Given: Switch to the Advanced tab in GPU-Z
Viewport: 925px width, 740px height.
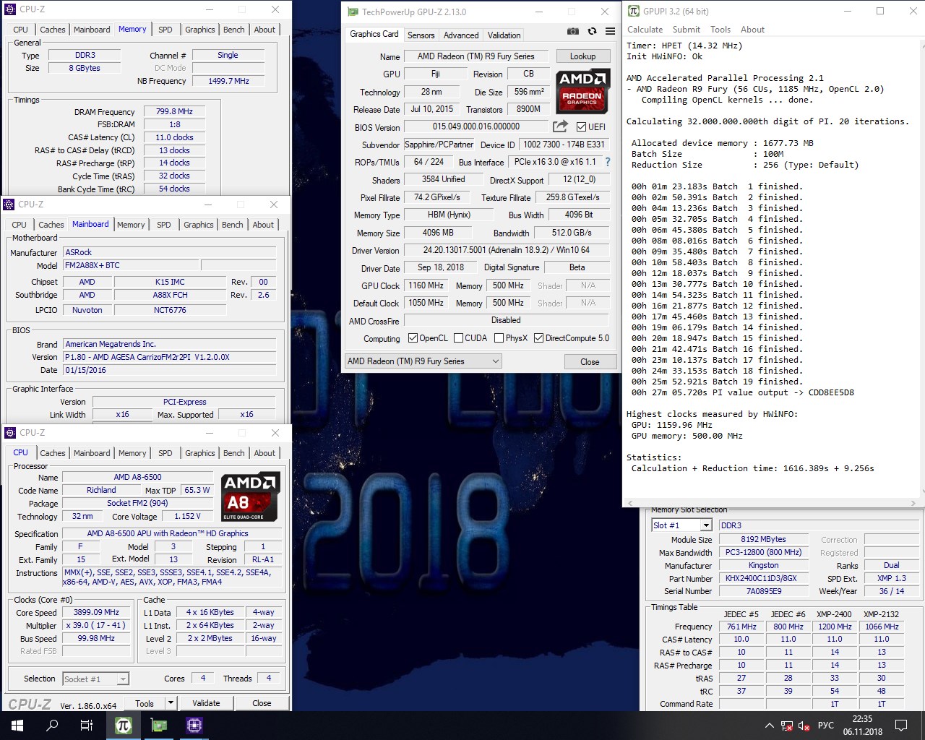Looking at the screenshot, I should (x=461, y=35).
